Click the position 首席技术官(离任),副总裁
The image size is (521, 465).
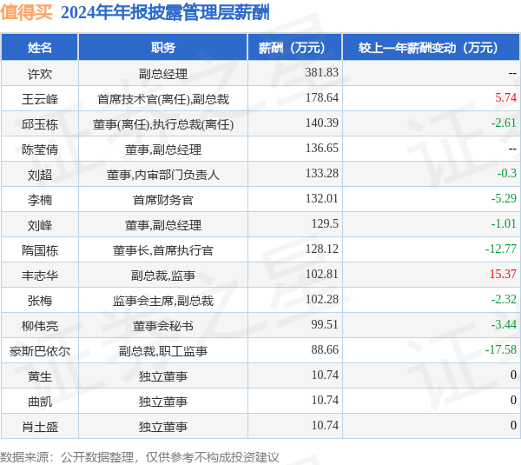point(163,99)
